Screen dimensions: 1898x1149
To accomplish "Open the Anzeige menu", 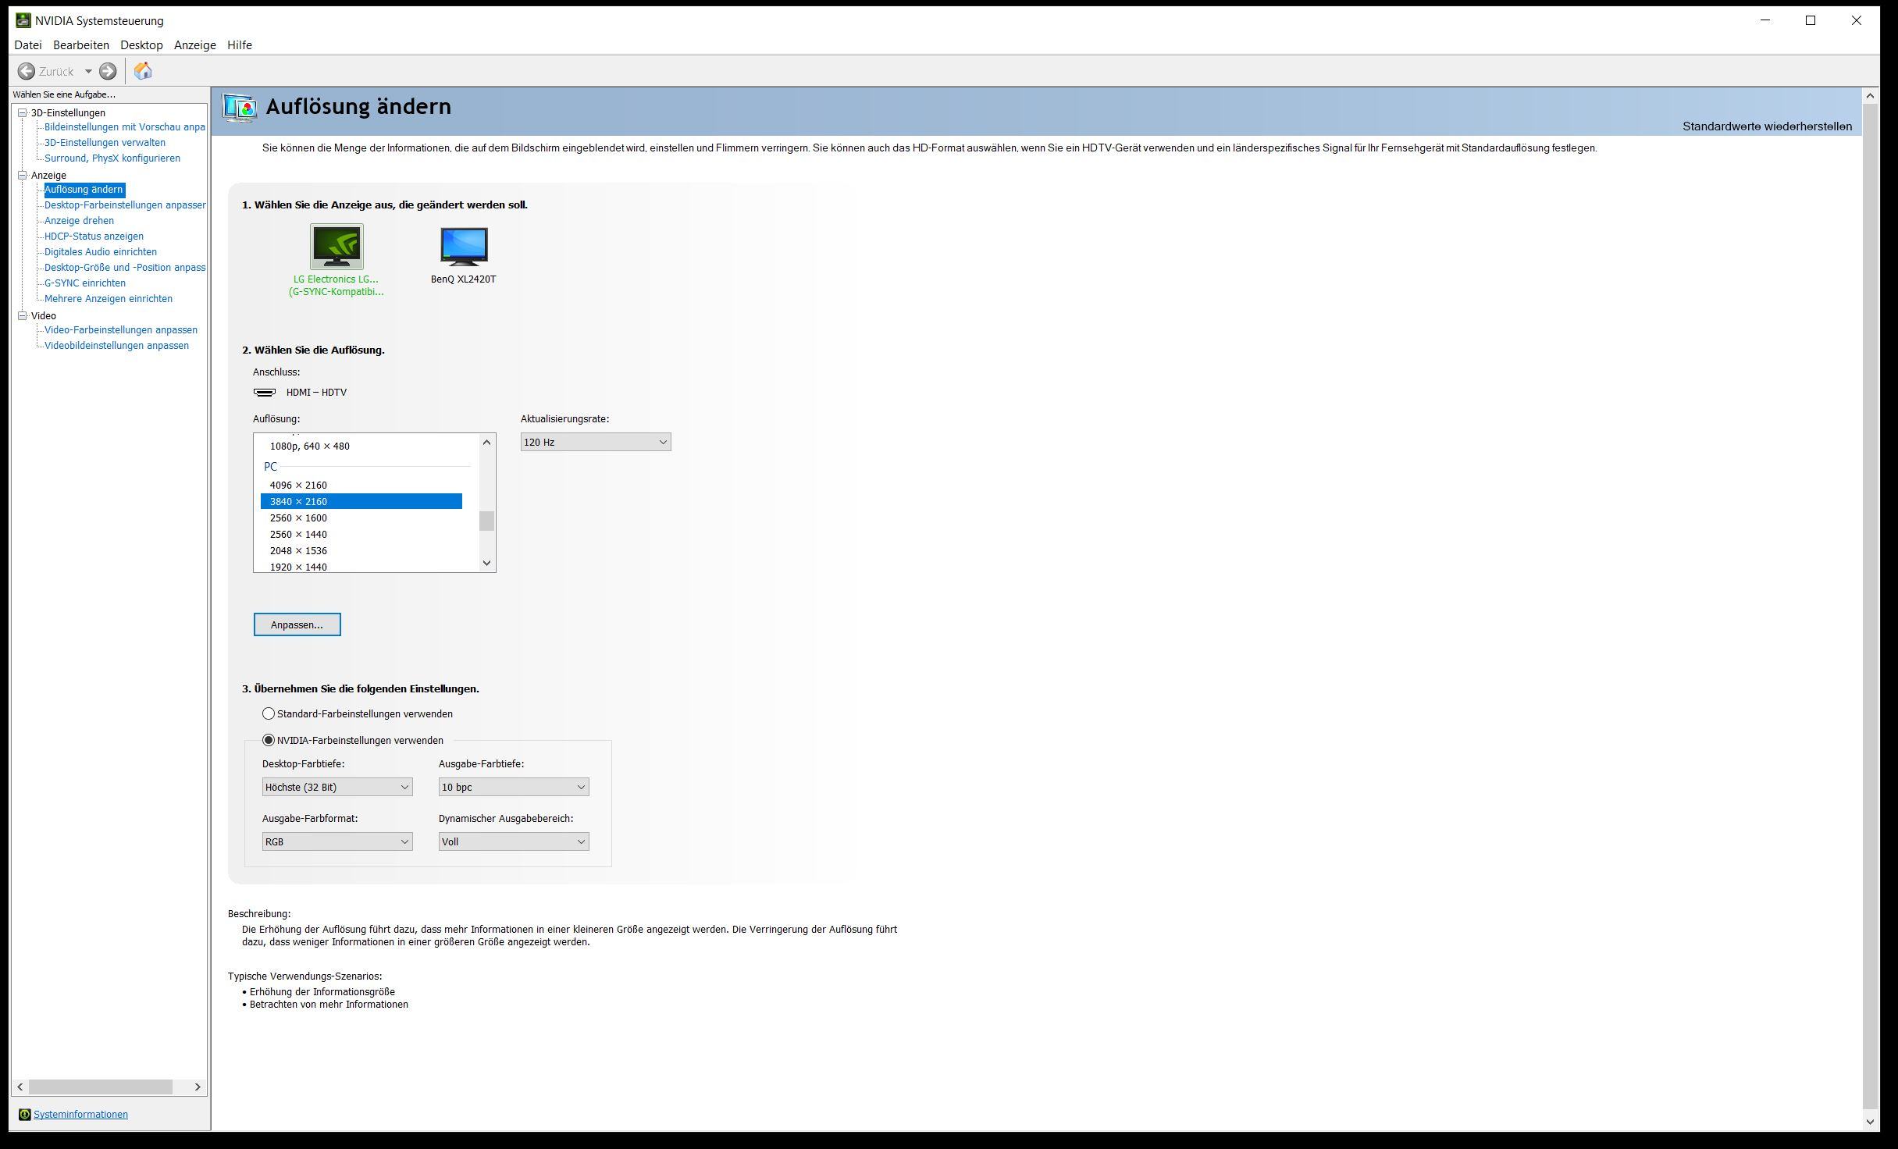I will tap(195, 45).
